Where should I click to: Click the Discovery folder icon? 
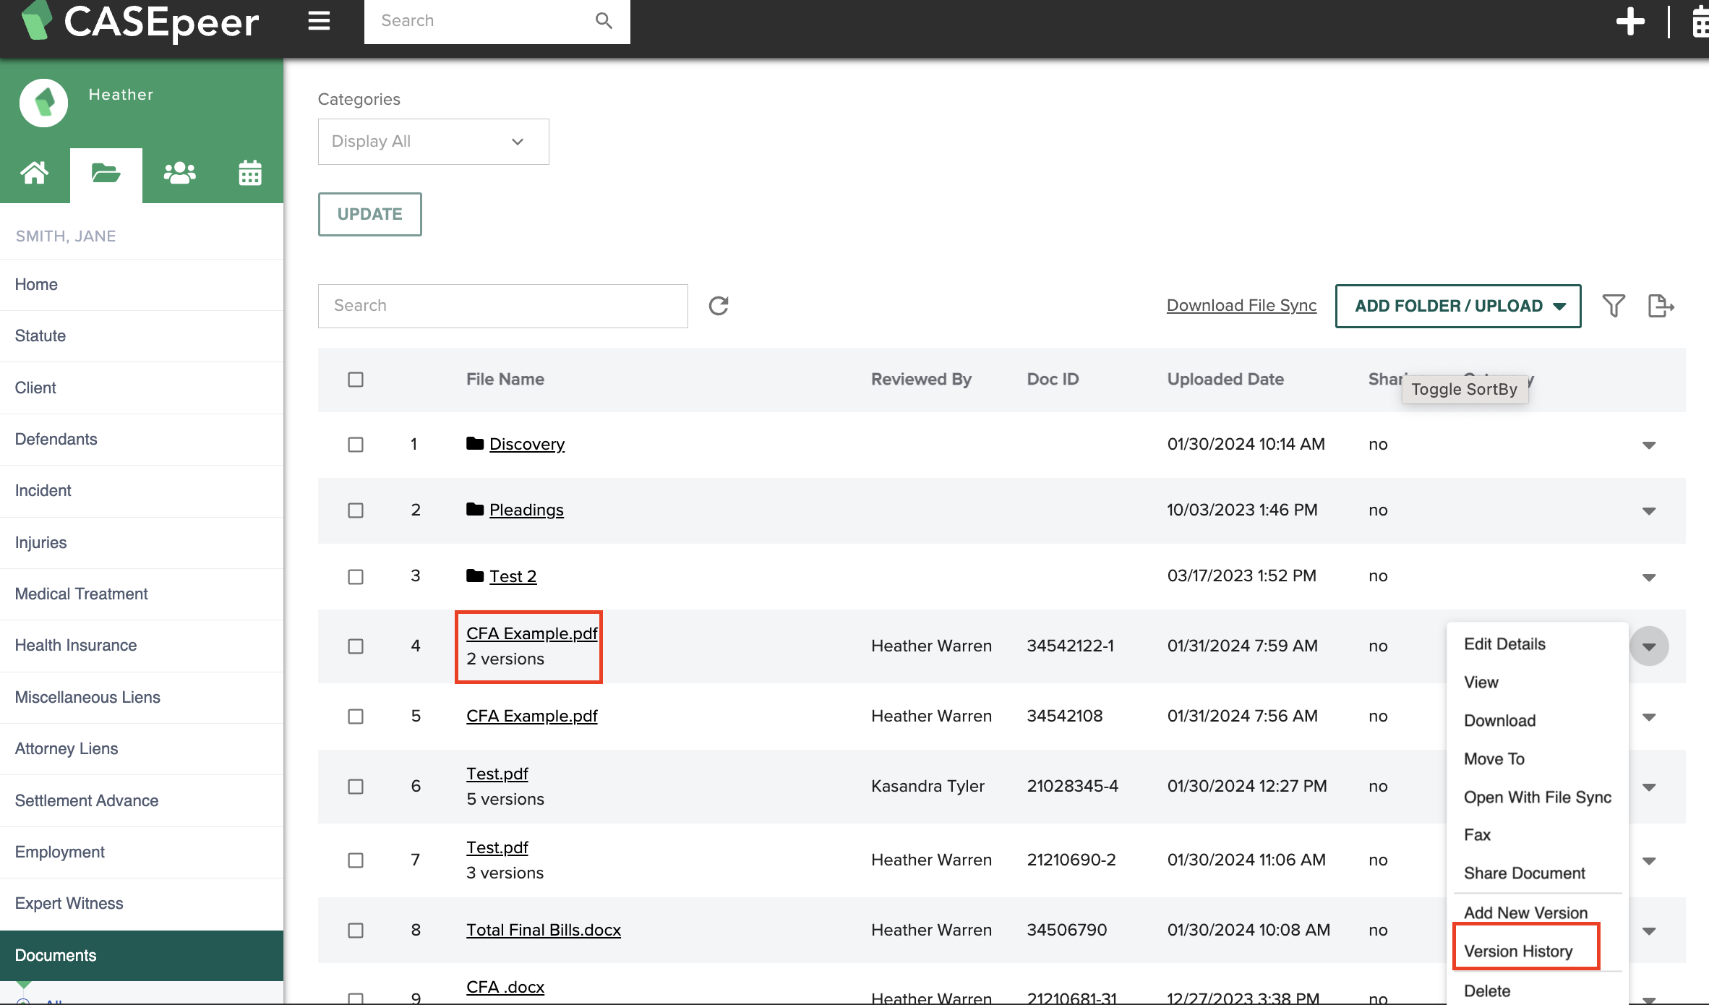(x=475, y=443)
